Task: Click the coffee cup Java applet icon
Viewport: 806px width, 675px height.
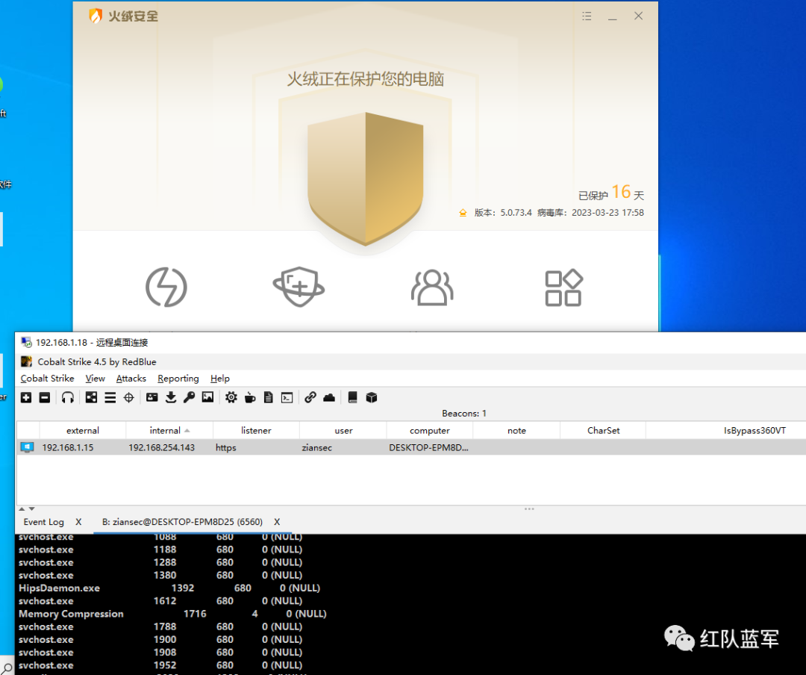Action: [250, 397]
